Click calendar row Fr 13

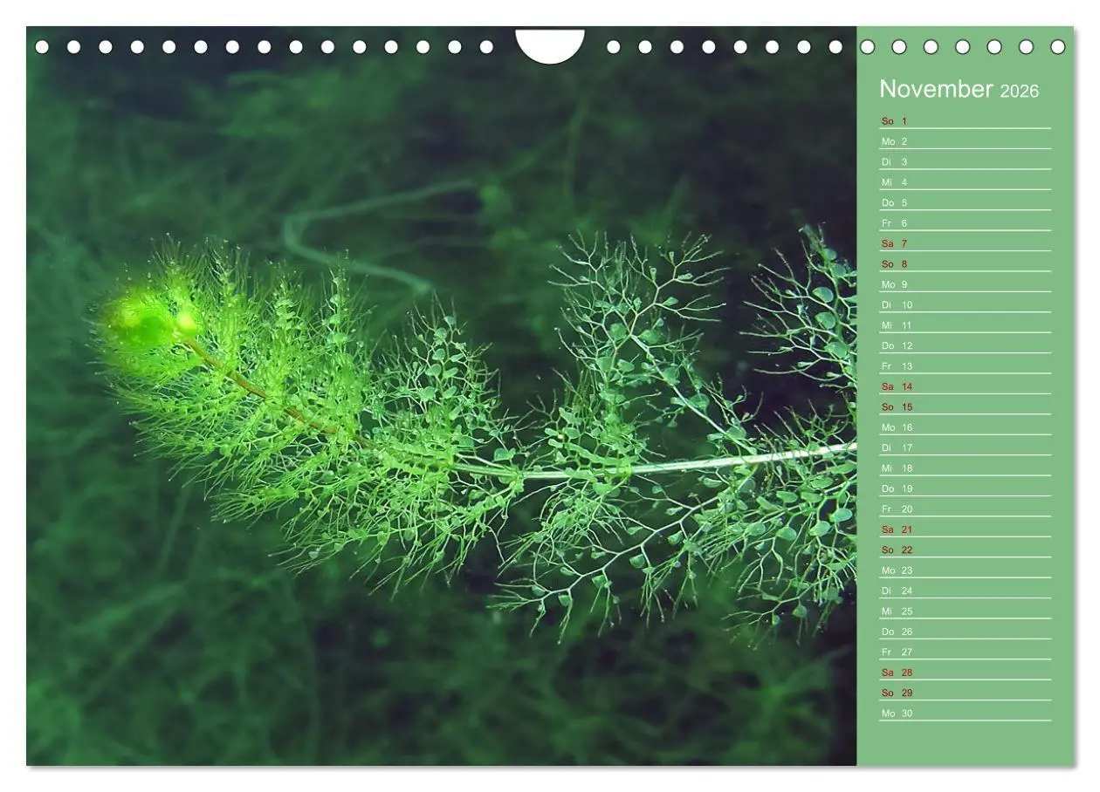[x=965, y=366]
